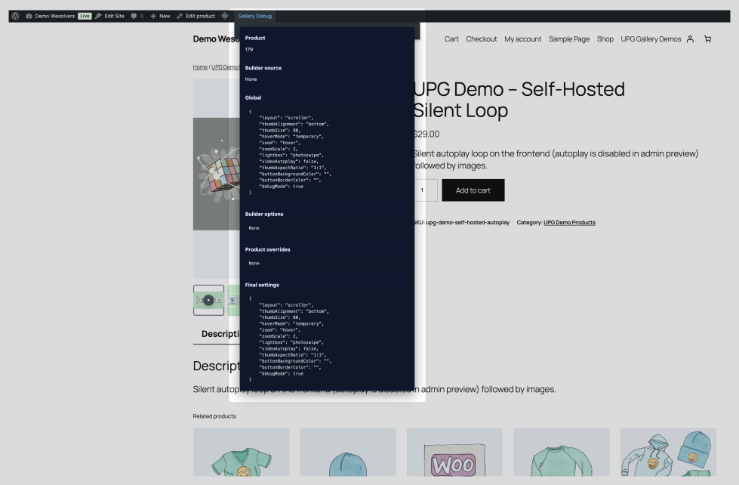Viewport: 739px width, 485px height.
Task: Toggle the Gallery Debug panel tab
Action: click(x=255, y=16)
